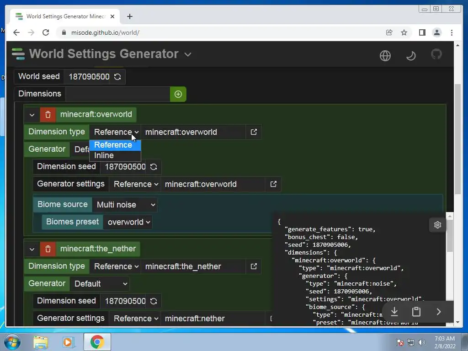Click Chrome icon in taskbar
This screenshot has width=468, height=351.
[x=97, y=342]
